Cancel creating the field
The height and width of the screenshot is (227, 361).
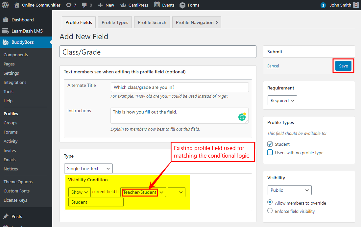(x=273, y=66)
